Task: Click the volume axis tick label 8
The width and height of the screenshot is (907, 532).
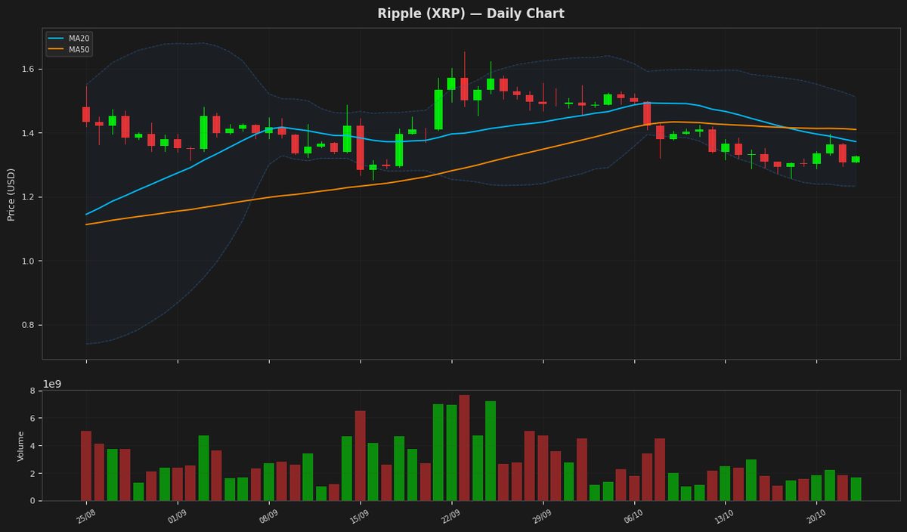Action: [x=33, y=391]
